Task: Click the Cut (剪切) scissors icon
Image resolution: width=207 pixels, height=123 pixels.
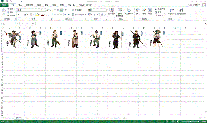Action: (8, 9)
